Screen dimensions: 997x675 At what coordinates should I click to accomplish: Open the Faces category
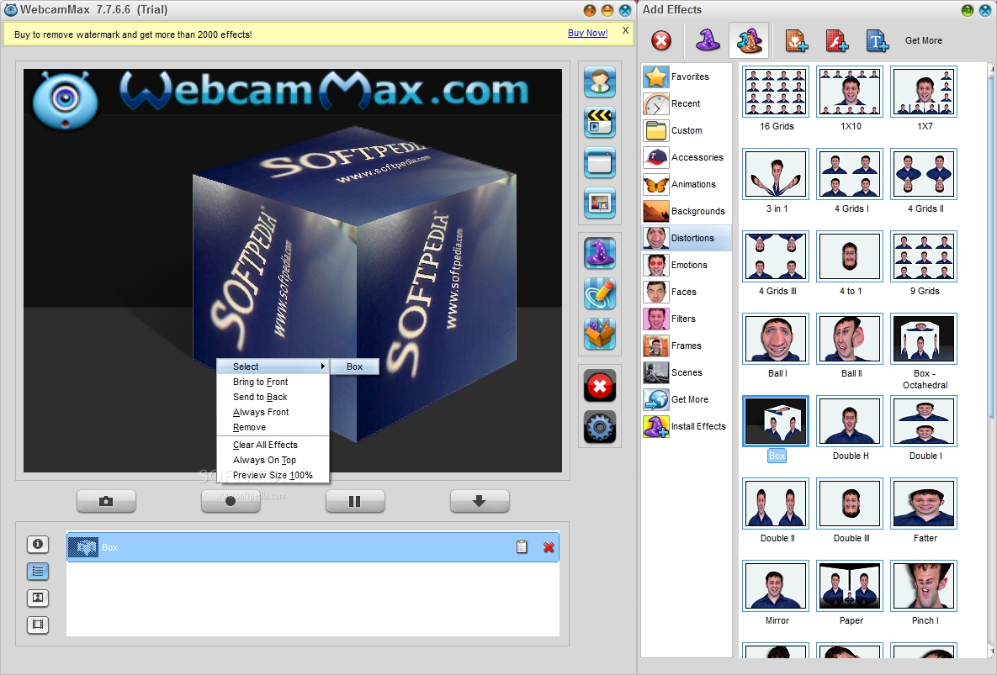click(x=687, y=292)
